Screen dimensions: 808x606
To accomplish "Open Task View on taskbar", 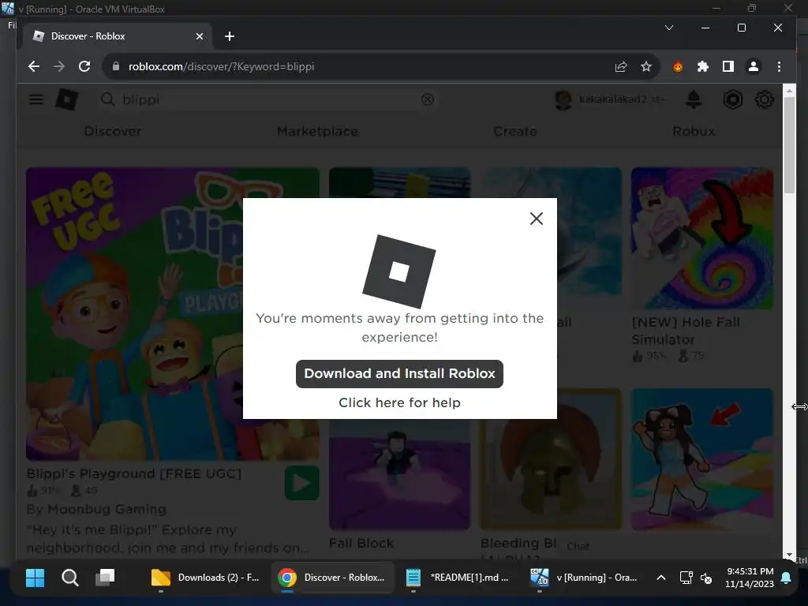I will (x=105, y=578).
